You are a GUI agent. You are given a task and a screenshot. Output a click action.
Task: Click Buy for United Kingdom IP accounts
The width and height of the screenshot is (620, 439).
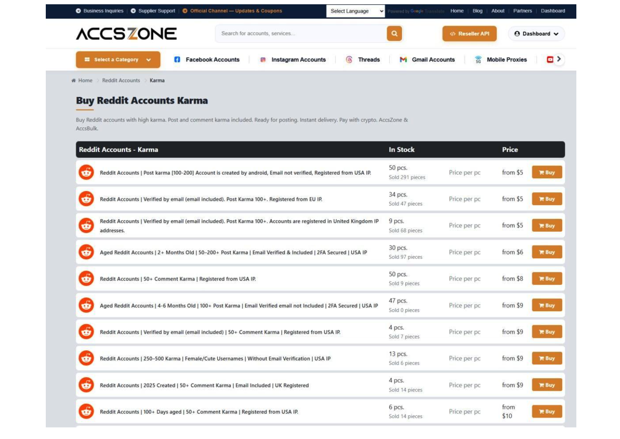tap(547, 226)
